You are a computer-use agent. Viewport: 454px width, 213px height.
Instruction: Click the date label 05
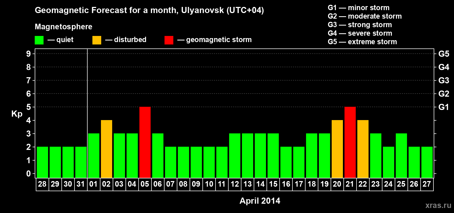pyautogui.click(x=145, y=184)
